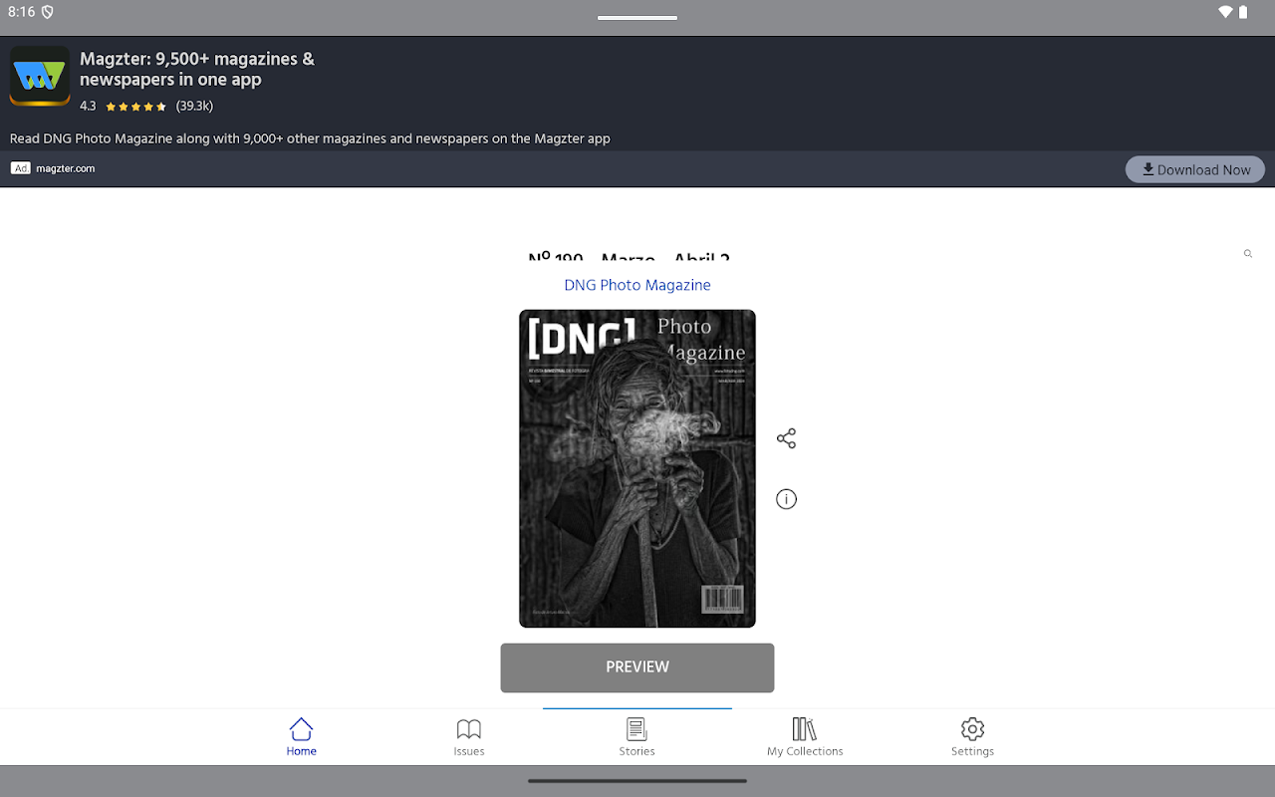
Task: Tap the top drag handle bar
Action: 637,17
